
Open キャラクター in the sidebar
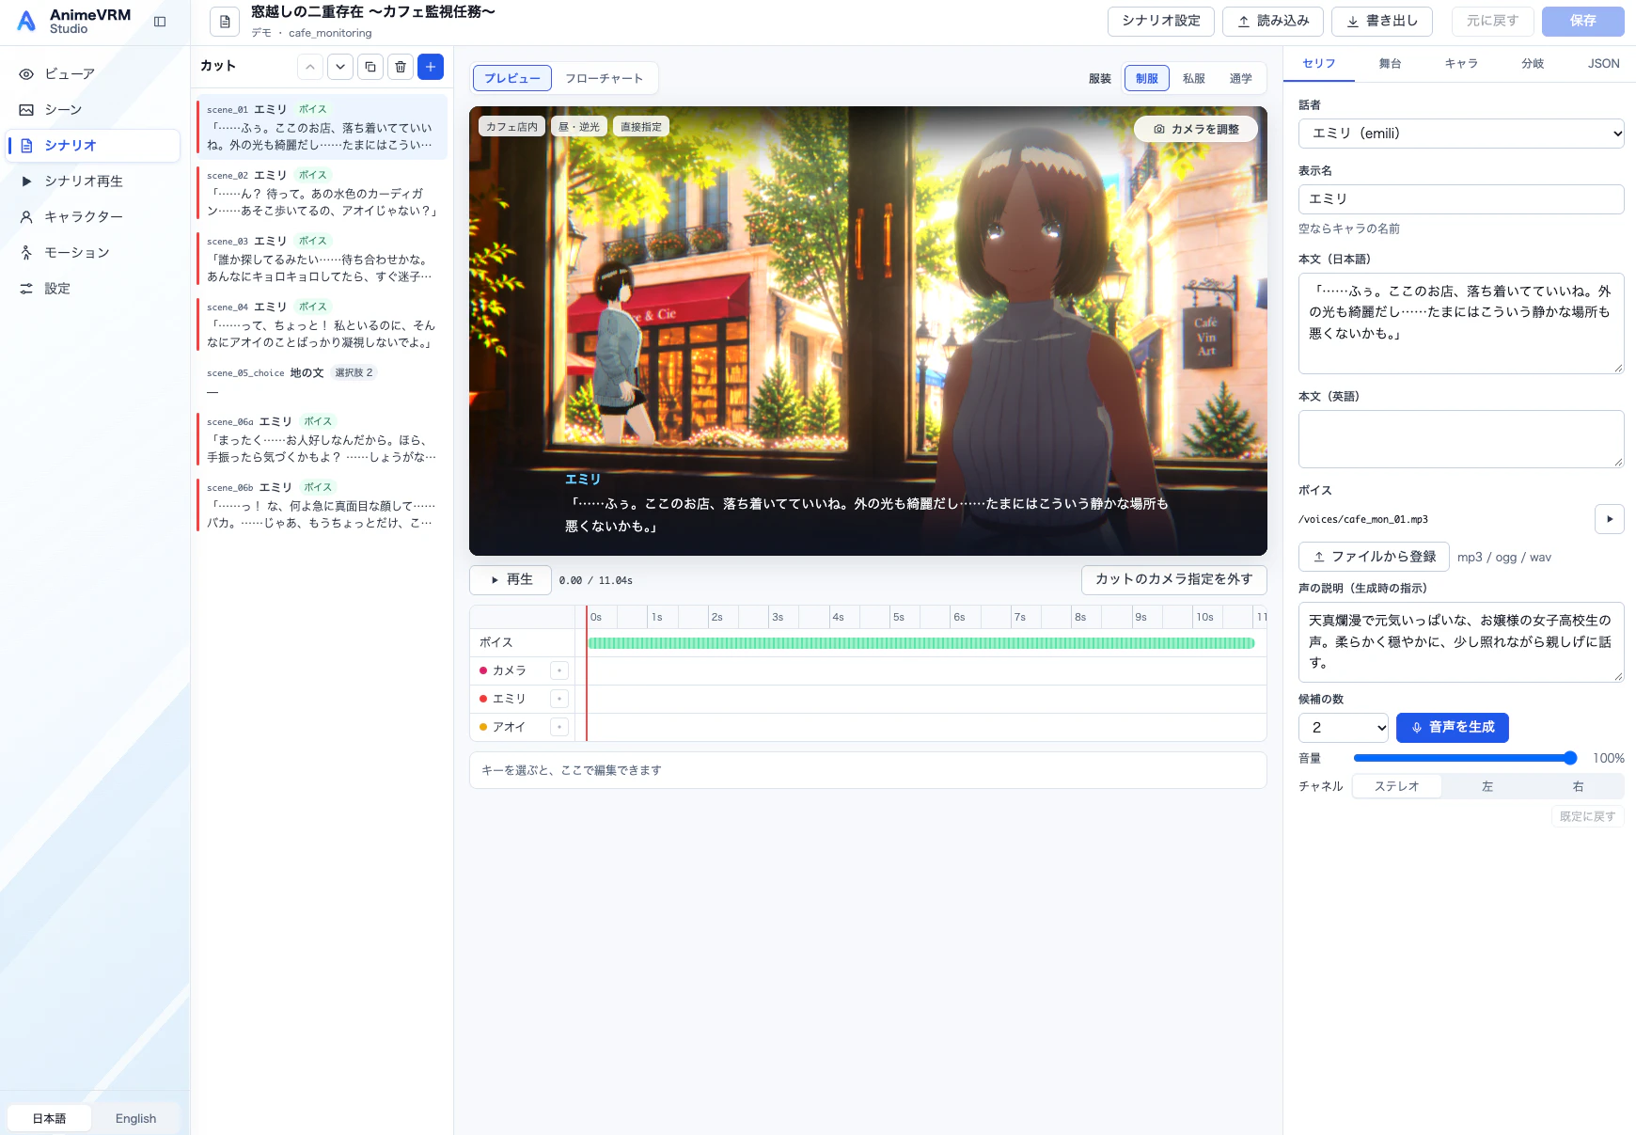tap(94, 217)
